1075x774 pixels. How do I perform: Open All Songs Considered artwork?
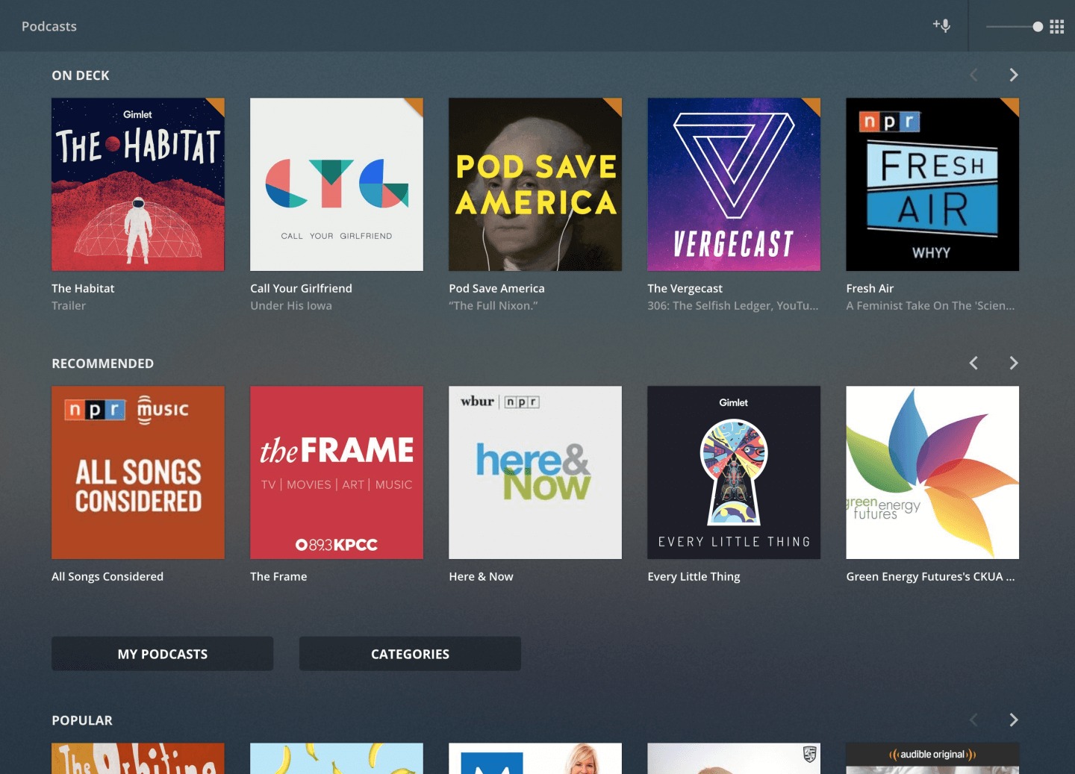pos(138,472)
